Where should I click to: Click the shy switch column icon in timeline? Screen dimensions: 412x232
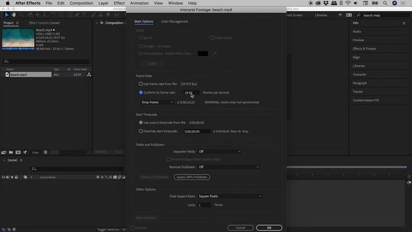tap(98, 177)
